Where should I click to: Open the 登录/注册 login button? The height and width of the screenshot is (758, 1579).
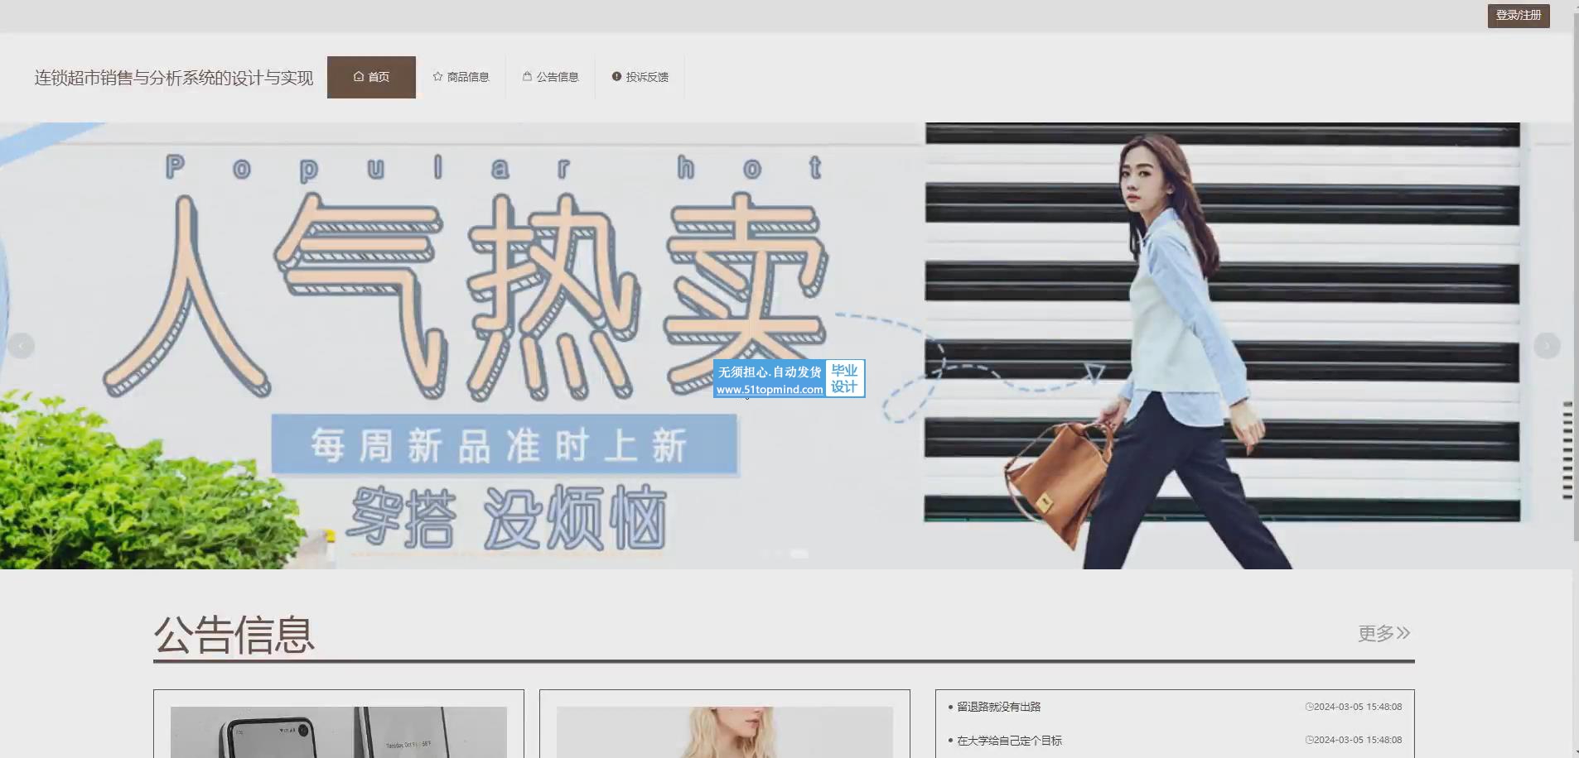pos(1519,16)
